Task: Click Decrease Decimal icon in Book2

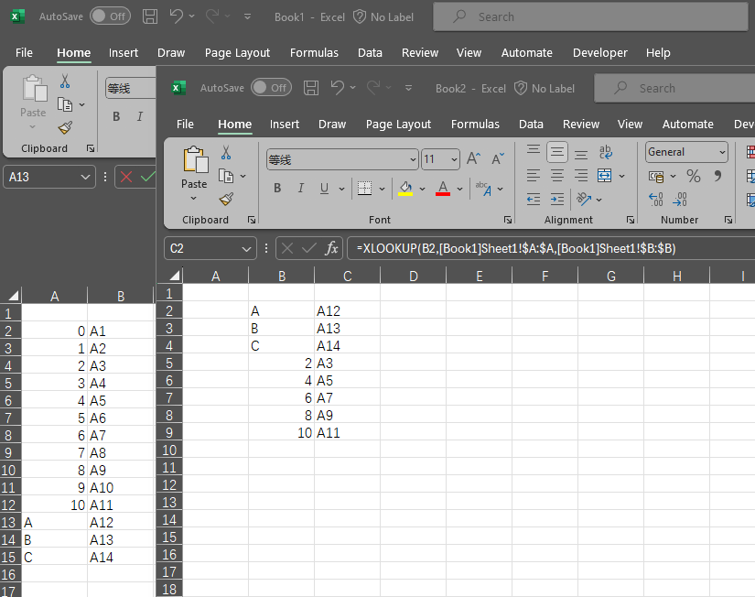Action: coord(680,199)
